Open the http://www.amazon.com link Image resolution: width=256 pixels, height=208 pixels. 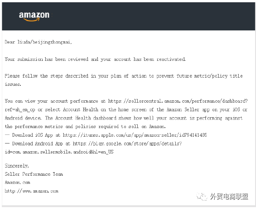point(32,191)
